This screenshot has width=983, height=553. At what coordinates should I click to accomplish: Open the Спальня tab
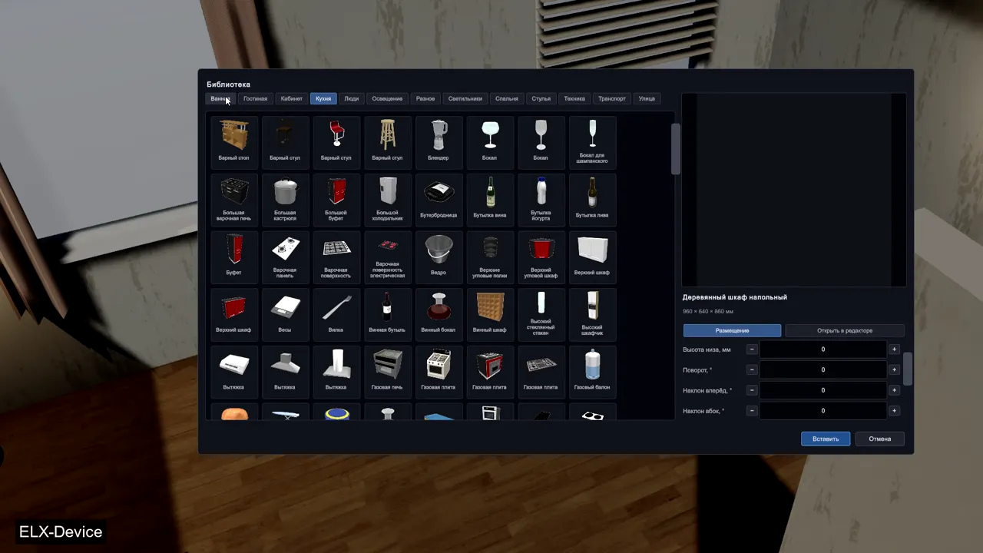[x=507, y=98]
